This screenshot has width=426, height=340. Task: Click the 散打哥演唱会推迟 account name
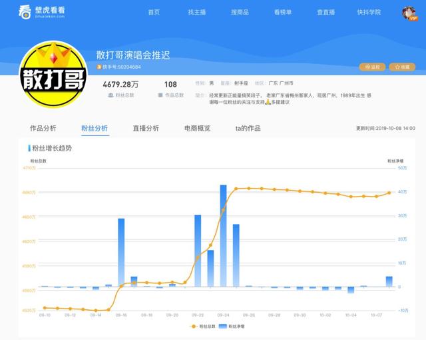pos(133,55)
